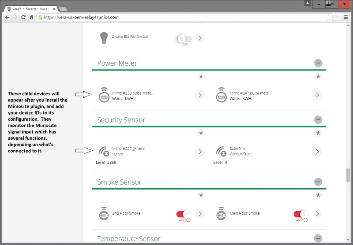Open Mimo #247 generic sensor details chevron
This screenshot has height=245, width=353.
(200, 152)
